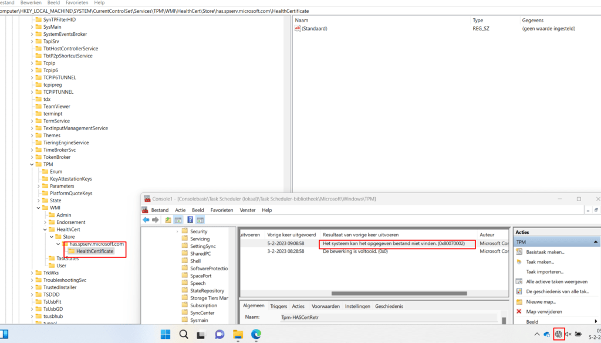Click the Alle actieve taken weergeven icon
The height and width of the screenshot is (343, 601).
[519, 281]
